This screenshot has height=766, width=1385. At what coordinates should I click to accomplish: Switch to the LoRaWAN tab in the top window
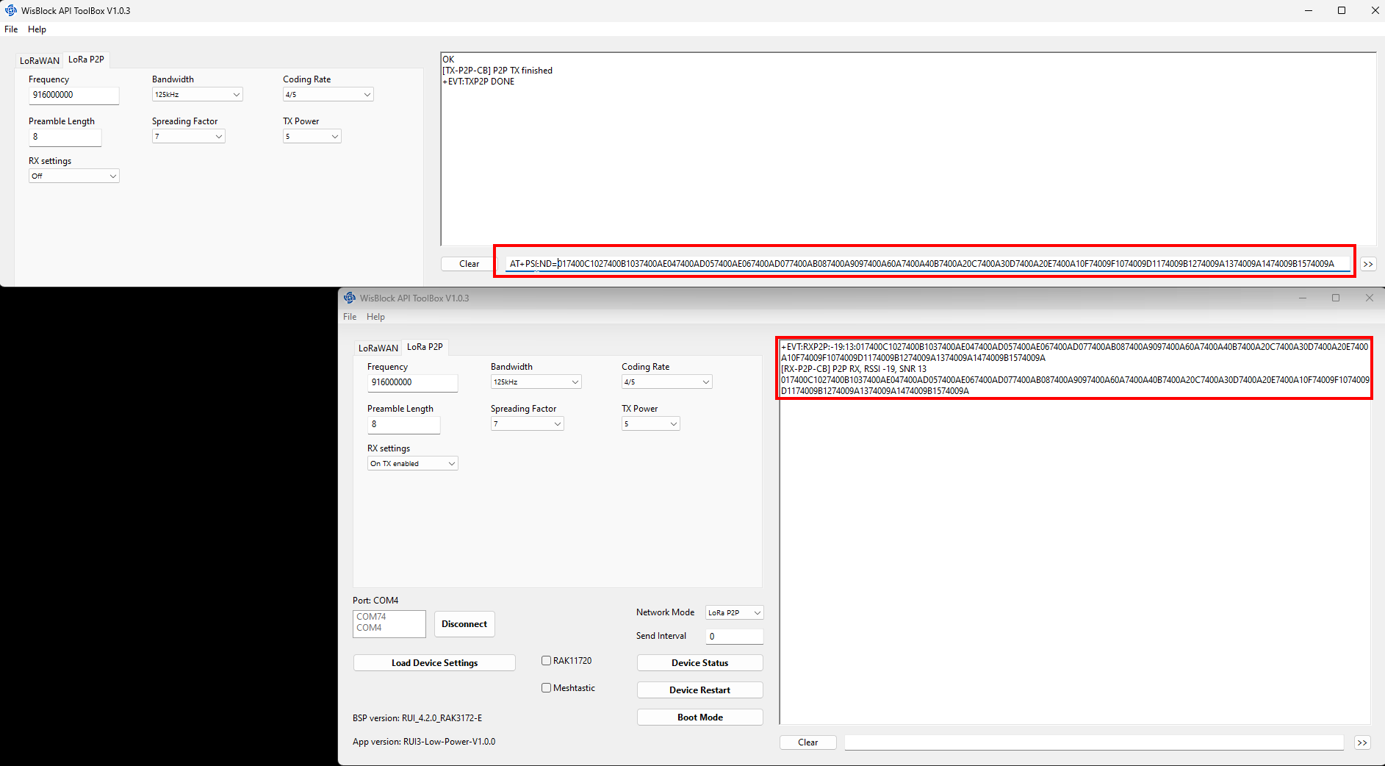(x=40, y=60)
